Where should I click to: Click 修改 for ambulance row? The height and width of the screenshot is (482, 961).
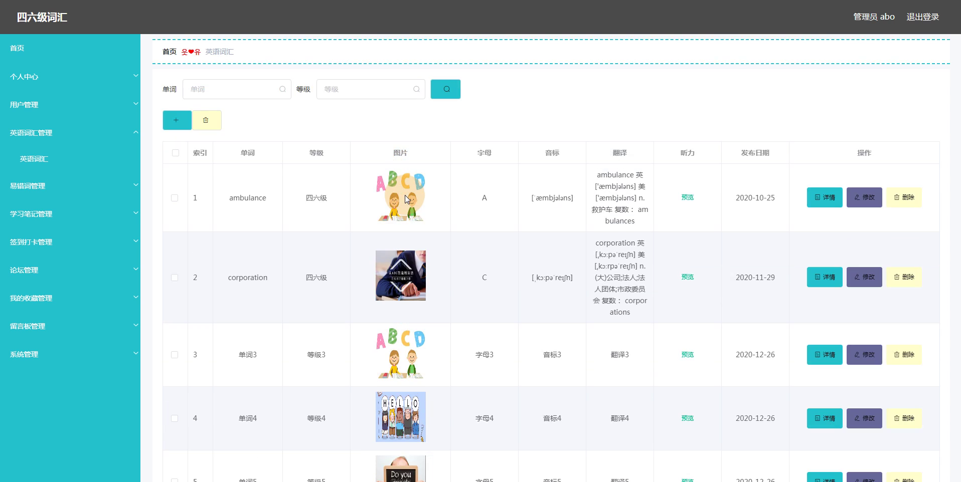pyautogui.click(x=864, y=197)
